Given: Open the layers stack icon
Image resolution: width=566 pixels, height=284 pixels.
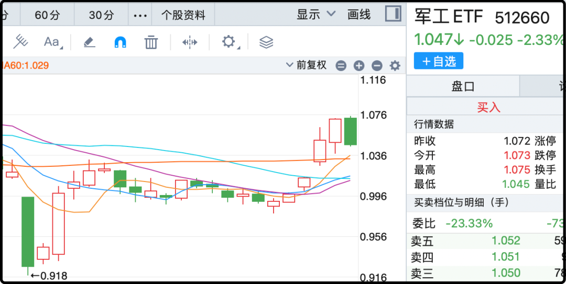Looking at the screenshot, I should (x=266, y=42).
